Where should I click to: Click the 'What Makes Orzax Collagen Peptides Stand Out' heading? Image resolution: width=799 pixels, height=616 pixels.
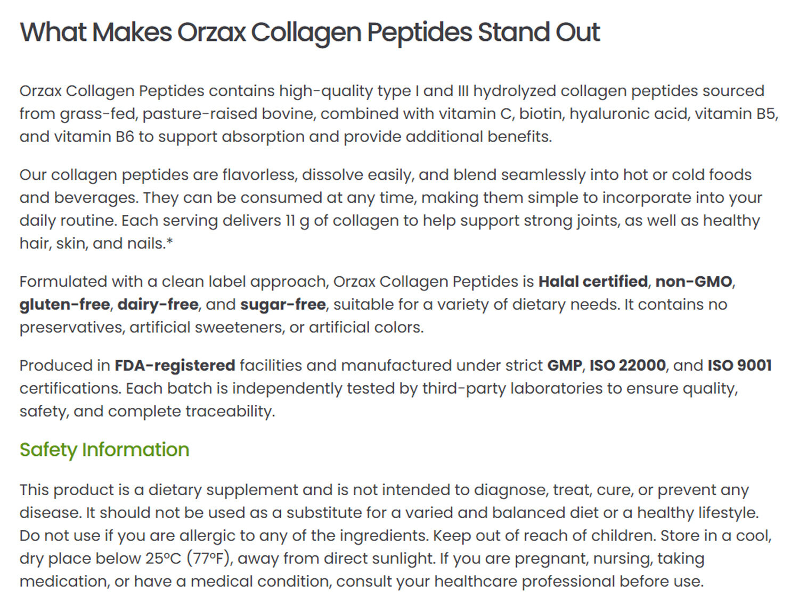point(309,32)
